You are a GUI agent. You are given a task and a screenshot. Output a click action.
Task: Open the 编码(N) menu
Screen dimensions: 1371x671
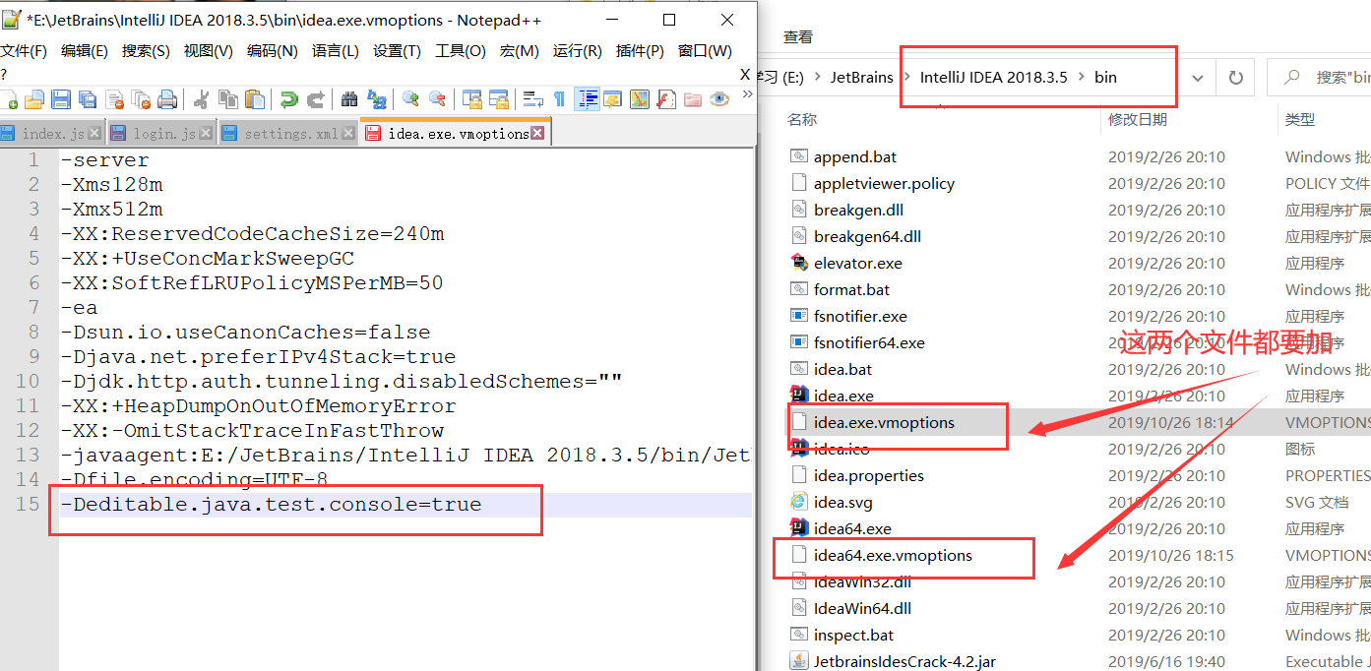tap(273, 51)
